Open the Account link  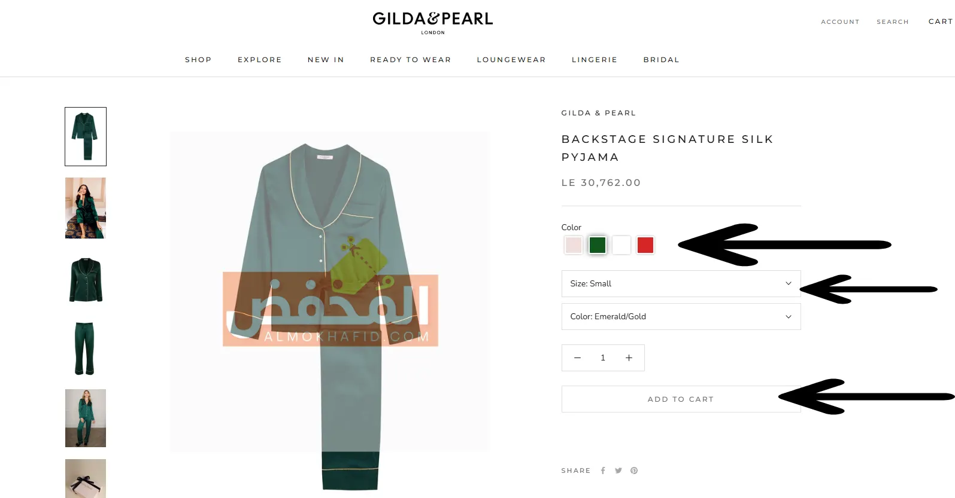pos(840,22)
